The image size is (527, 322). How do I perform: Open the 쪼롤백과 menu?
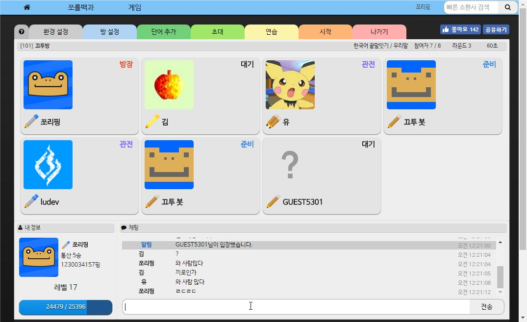(80, 7)
